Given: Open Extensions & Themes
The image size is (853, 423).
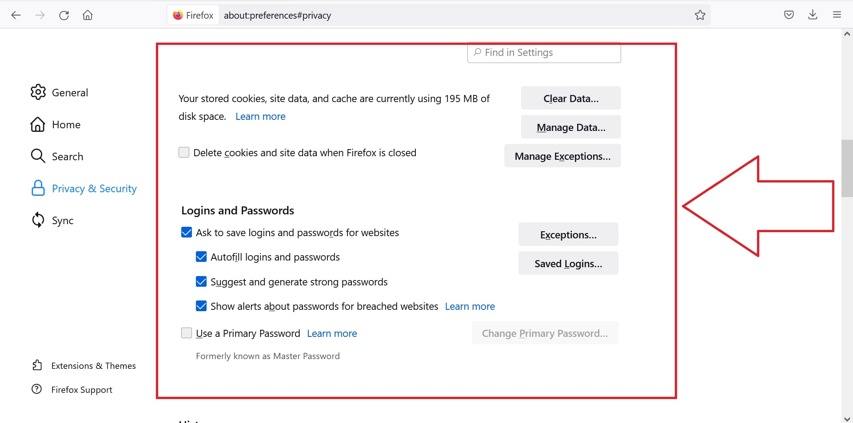Looking at the screenshot, I should 93,366.
